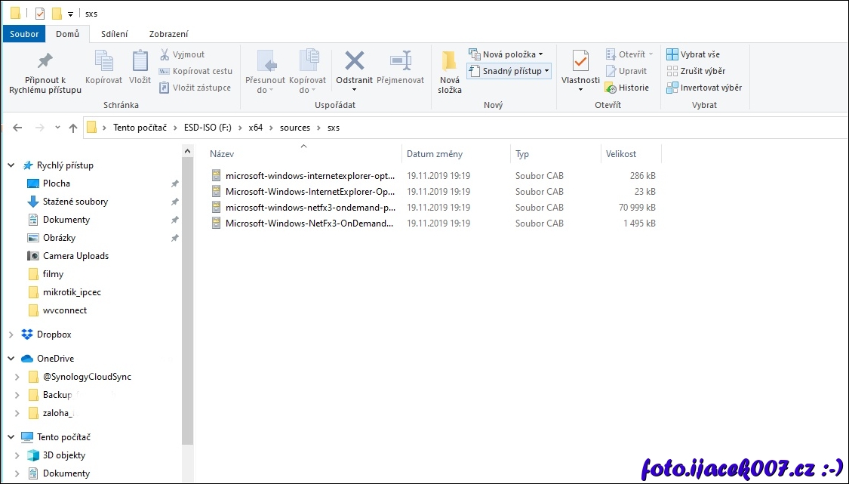Viewport: 849px width, 484px height.
Task: Click the Up arrow navigation button
Action: tap(73, 128)
